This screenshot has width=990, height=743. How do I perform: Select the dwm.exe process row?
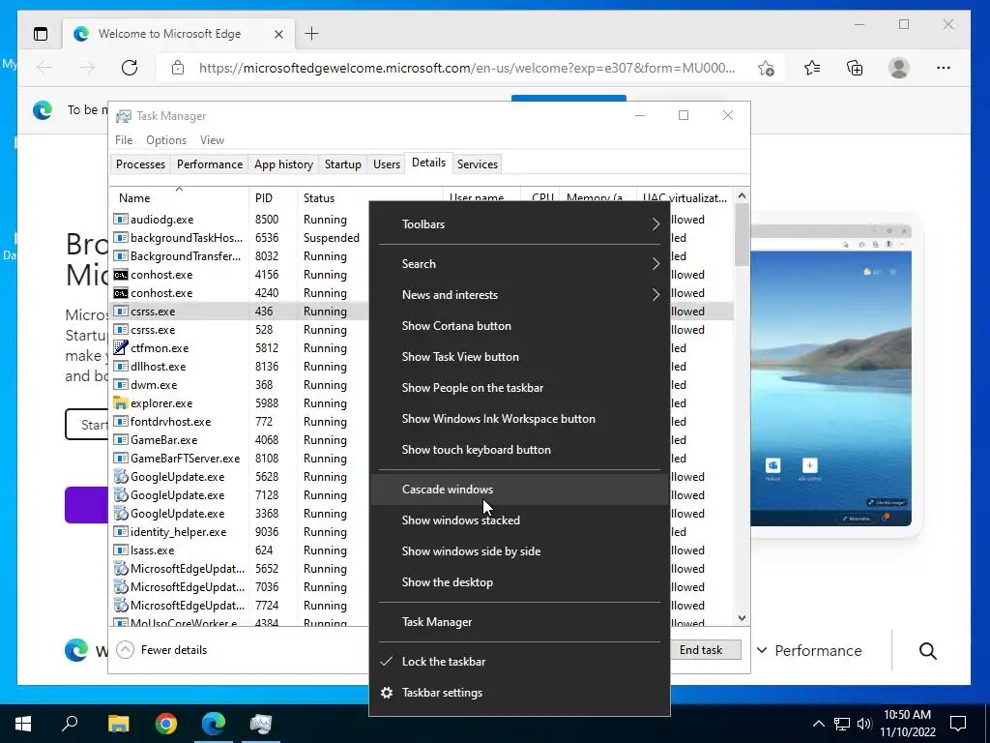click(240, 385)
